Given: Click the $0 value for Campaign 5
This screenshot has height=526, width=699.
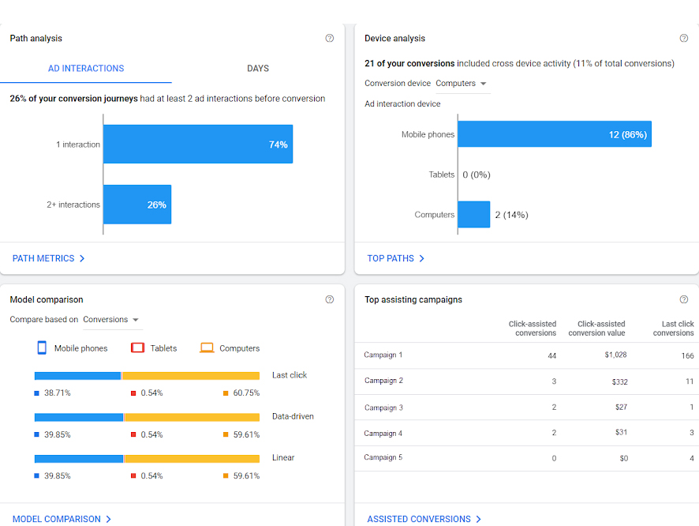Looking at the screenshot, I should click(x=624, y=458).
